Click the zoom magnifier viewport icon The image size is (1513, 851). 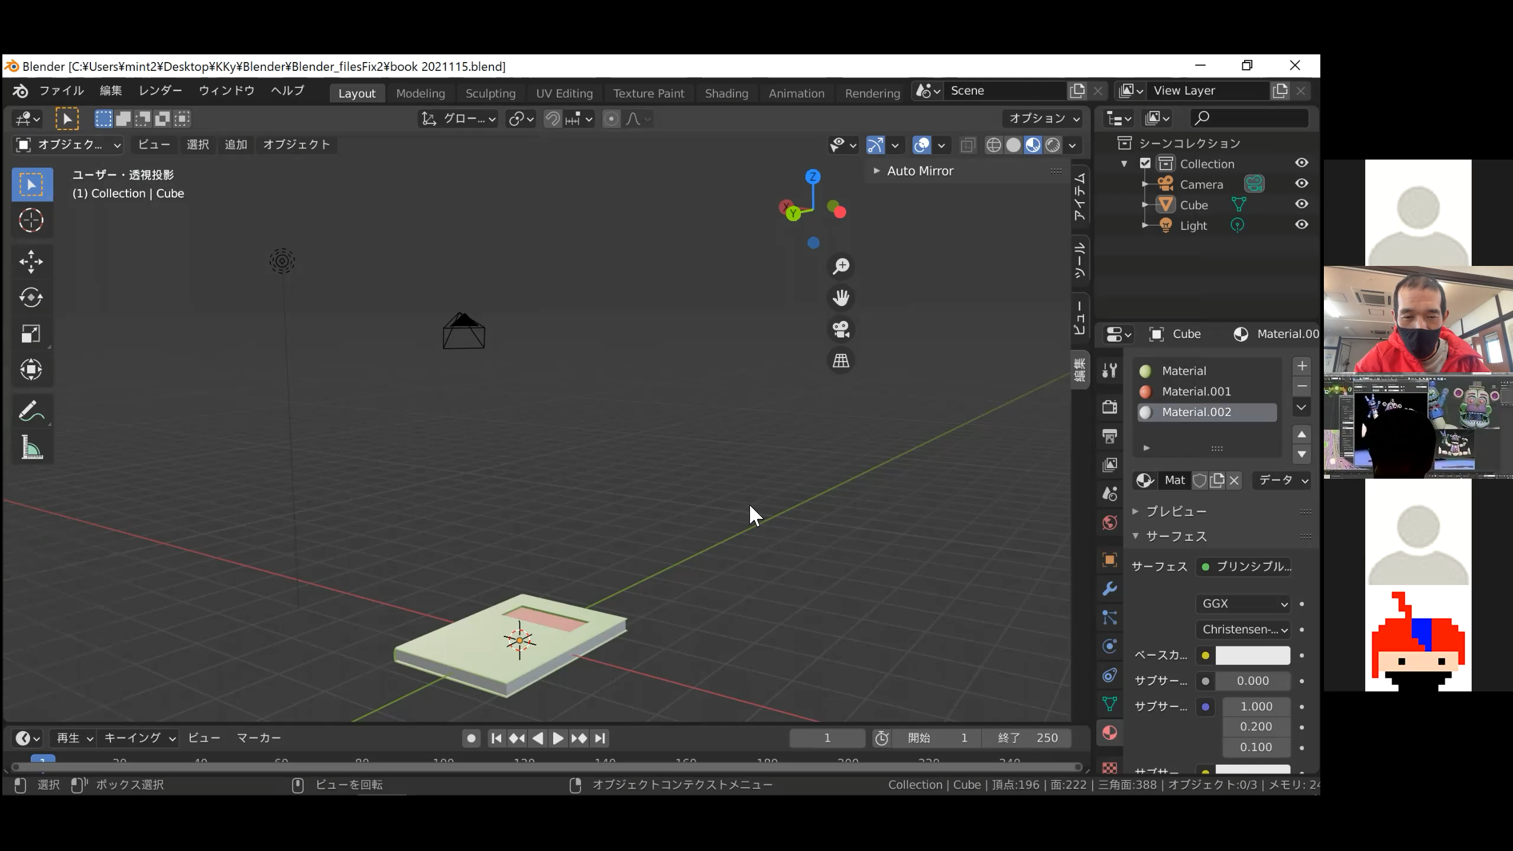(x=841, y=267)
